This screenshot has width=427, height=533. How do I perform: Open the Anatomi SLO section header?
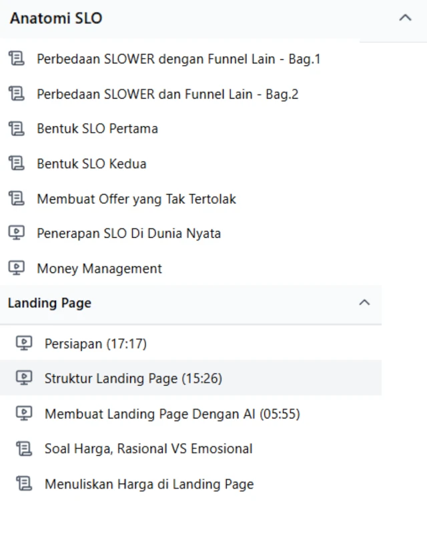click(55, 18)
